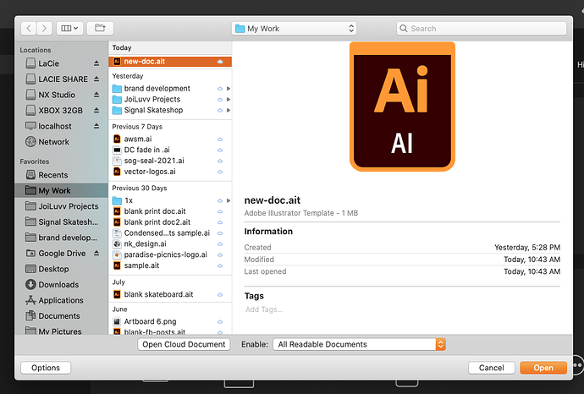Eject the NX Studio volume
Viewport: 584px width, 394px height.
click(96, 95)
